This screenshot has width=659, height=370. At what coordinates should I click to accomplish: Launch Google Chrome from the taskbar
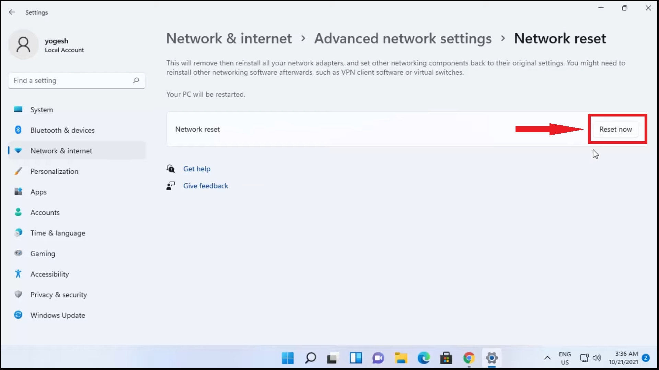click(469, 358)
